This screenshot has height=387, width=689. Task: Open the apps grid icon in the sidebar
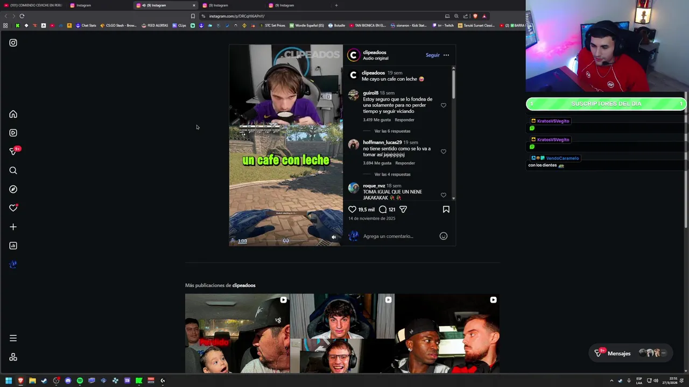click(x=13, y=357)
